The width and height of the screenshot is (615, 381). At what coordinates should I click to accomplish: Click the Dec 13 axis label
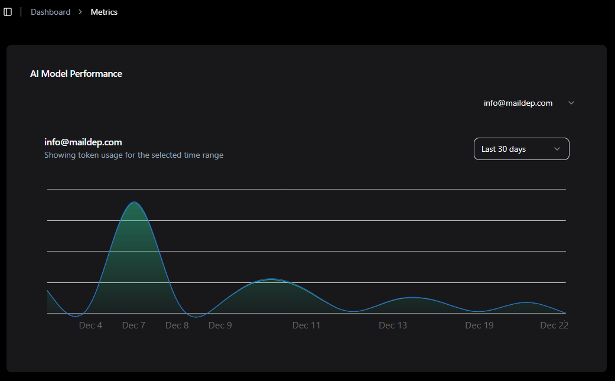click(393, 325)
